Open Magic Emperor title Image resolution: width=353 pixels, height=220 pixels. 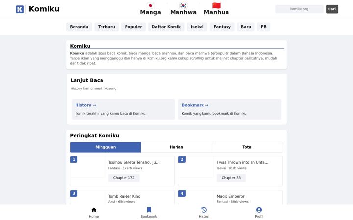pos(230,196)
